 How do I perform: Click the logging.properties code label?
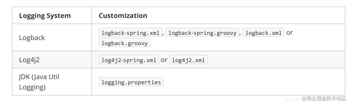tap(131, 82)
